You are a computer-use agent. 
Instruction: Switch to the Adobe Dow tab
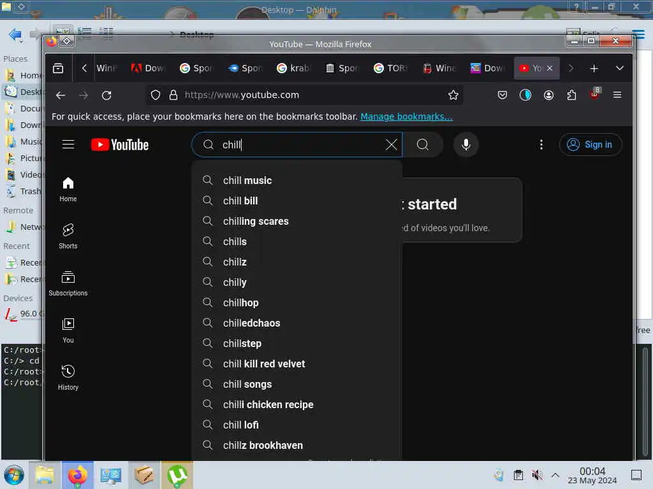tap(148, 68)
